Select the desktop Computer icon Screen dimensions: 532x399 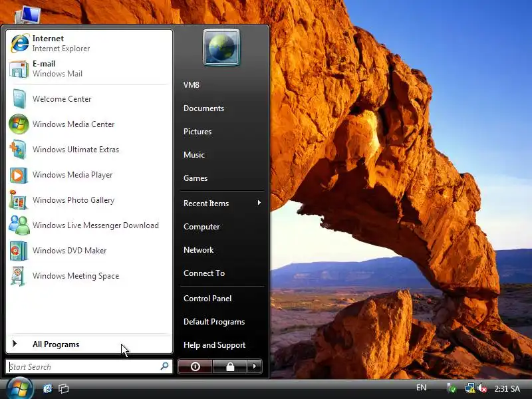28,15
